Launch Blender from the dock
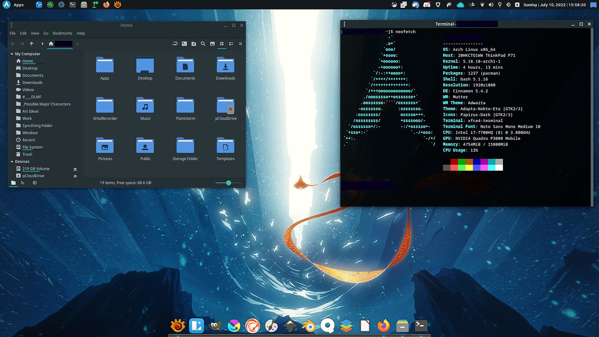The width and height of the screenshot is (599, 337). click(x=309, y=325)
